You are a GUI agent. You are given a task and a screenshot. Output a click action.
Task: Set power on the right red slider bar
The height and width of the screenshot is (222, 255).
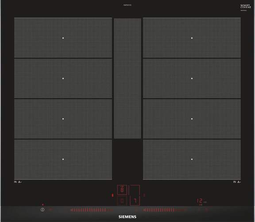click(165, 210)
